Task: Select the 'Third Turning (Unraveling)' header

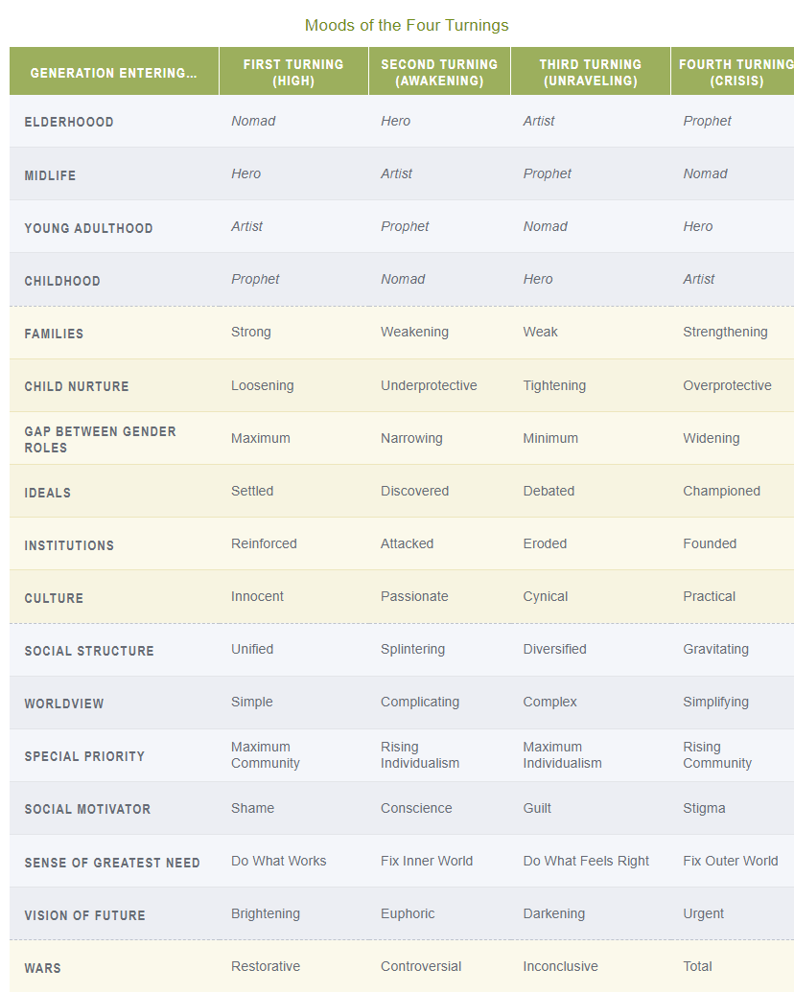Action: (x=590, y=73)
